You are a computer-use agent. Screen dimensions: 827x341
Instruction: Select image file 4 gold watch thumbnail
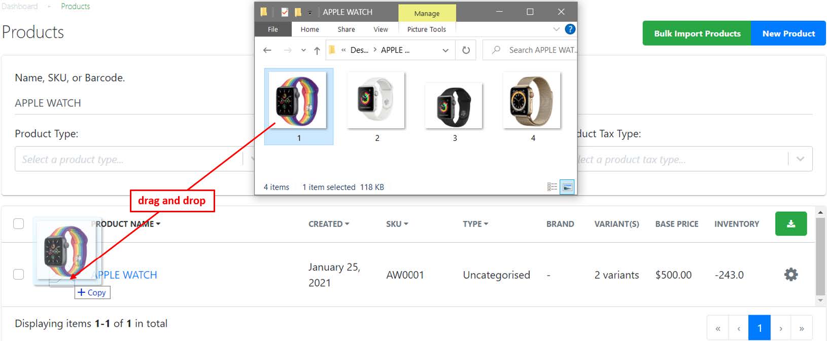(532, 100)
